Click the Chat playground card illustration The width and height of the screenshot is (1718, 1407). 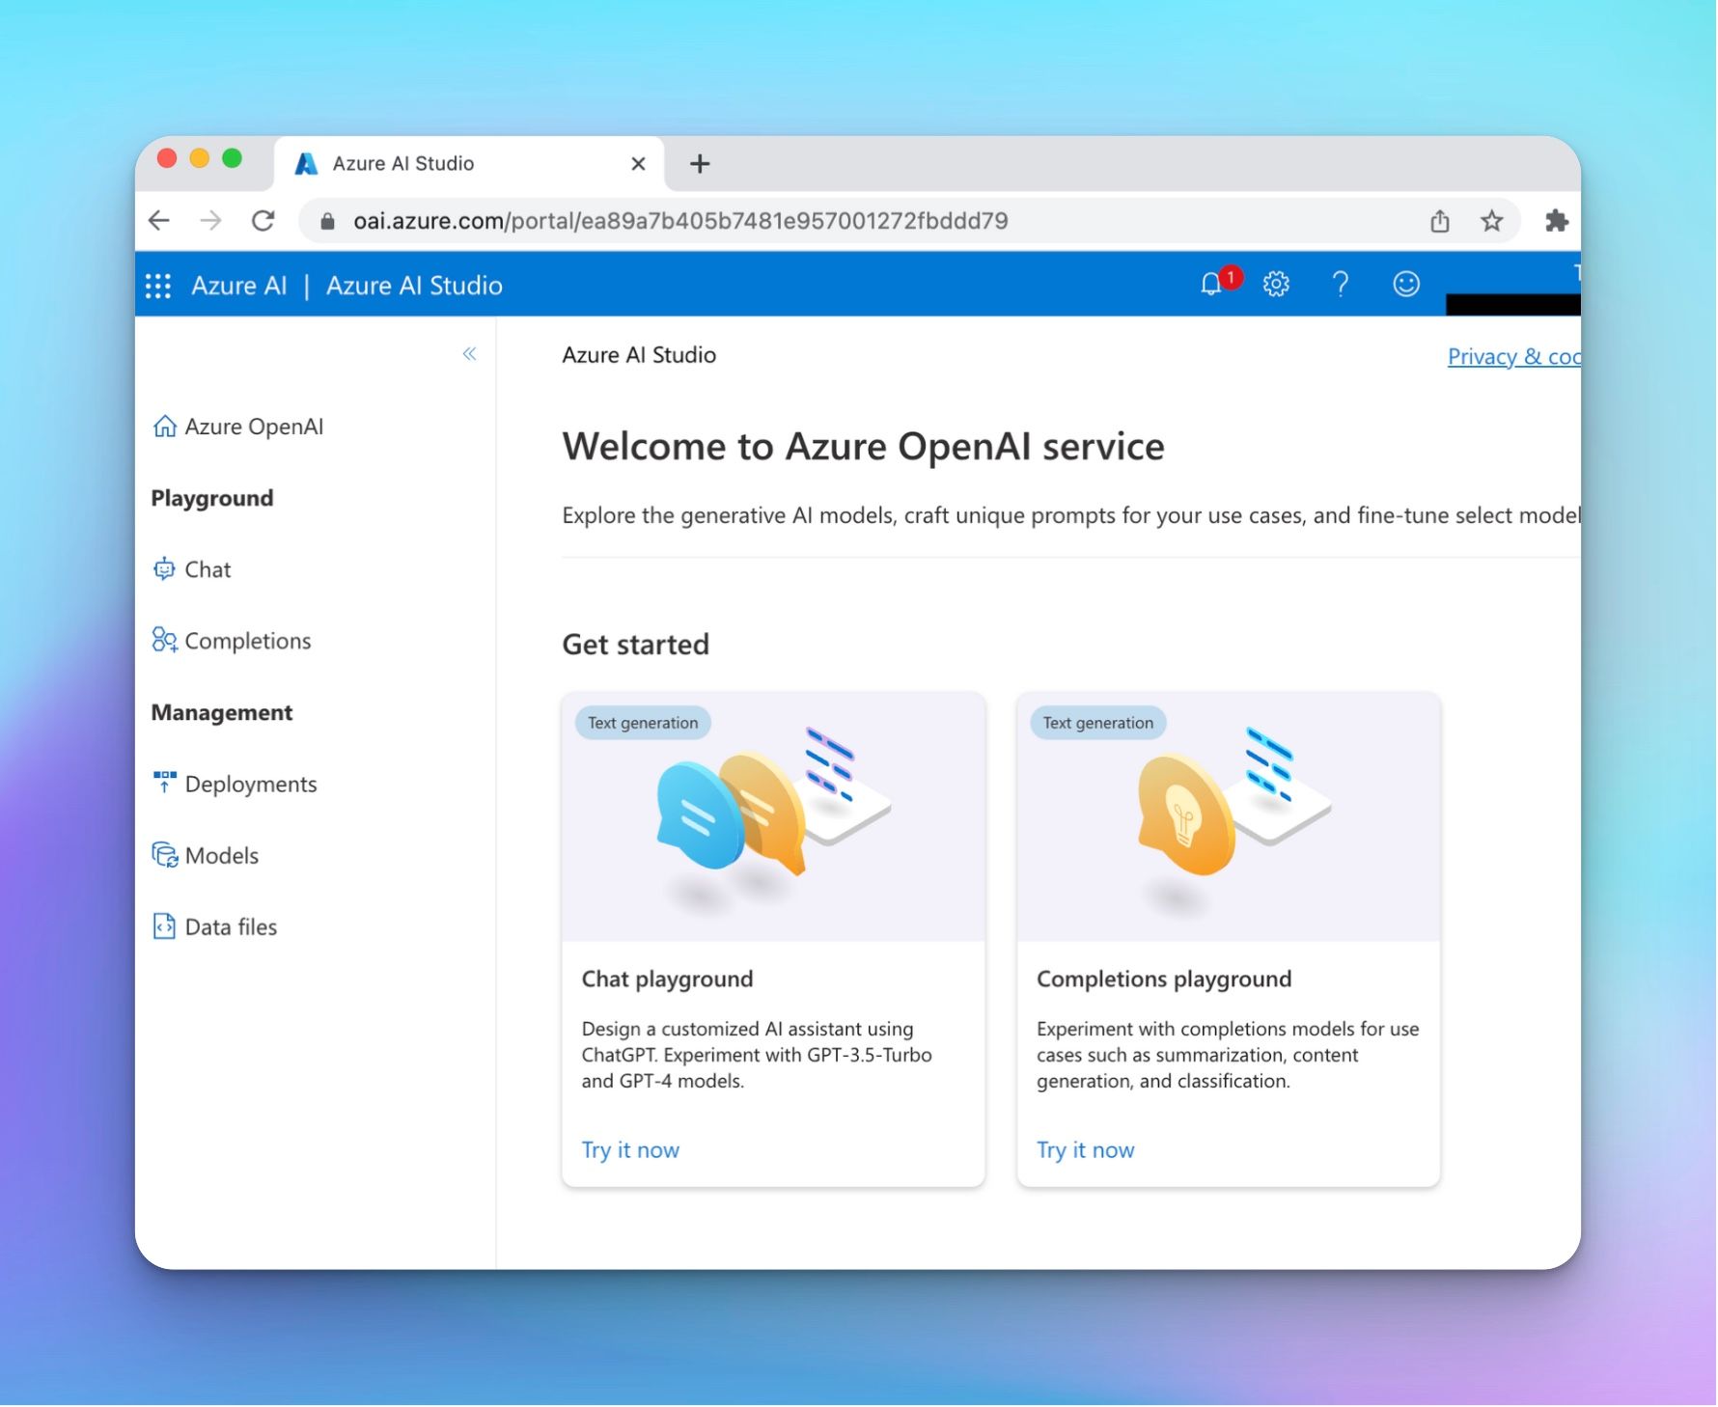(773, 816)
